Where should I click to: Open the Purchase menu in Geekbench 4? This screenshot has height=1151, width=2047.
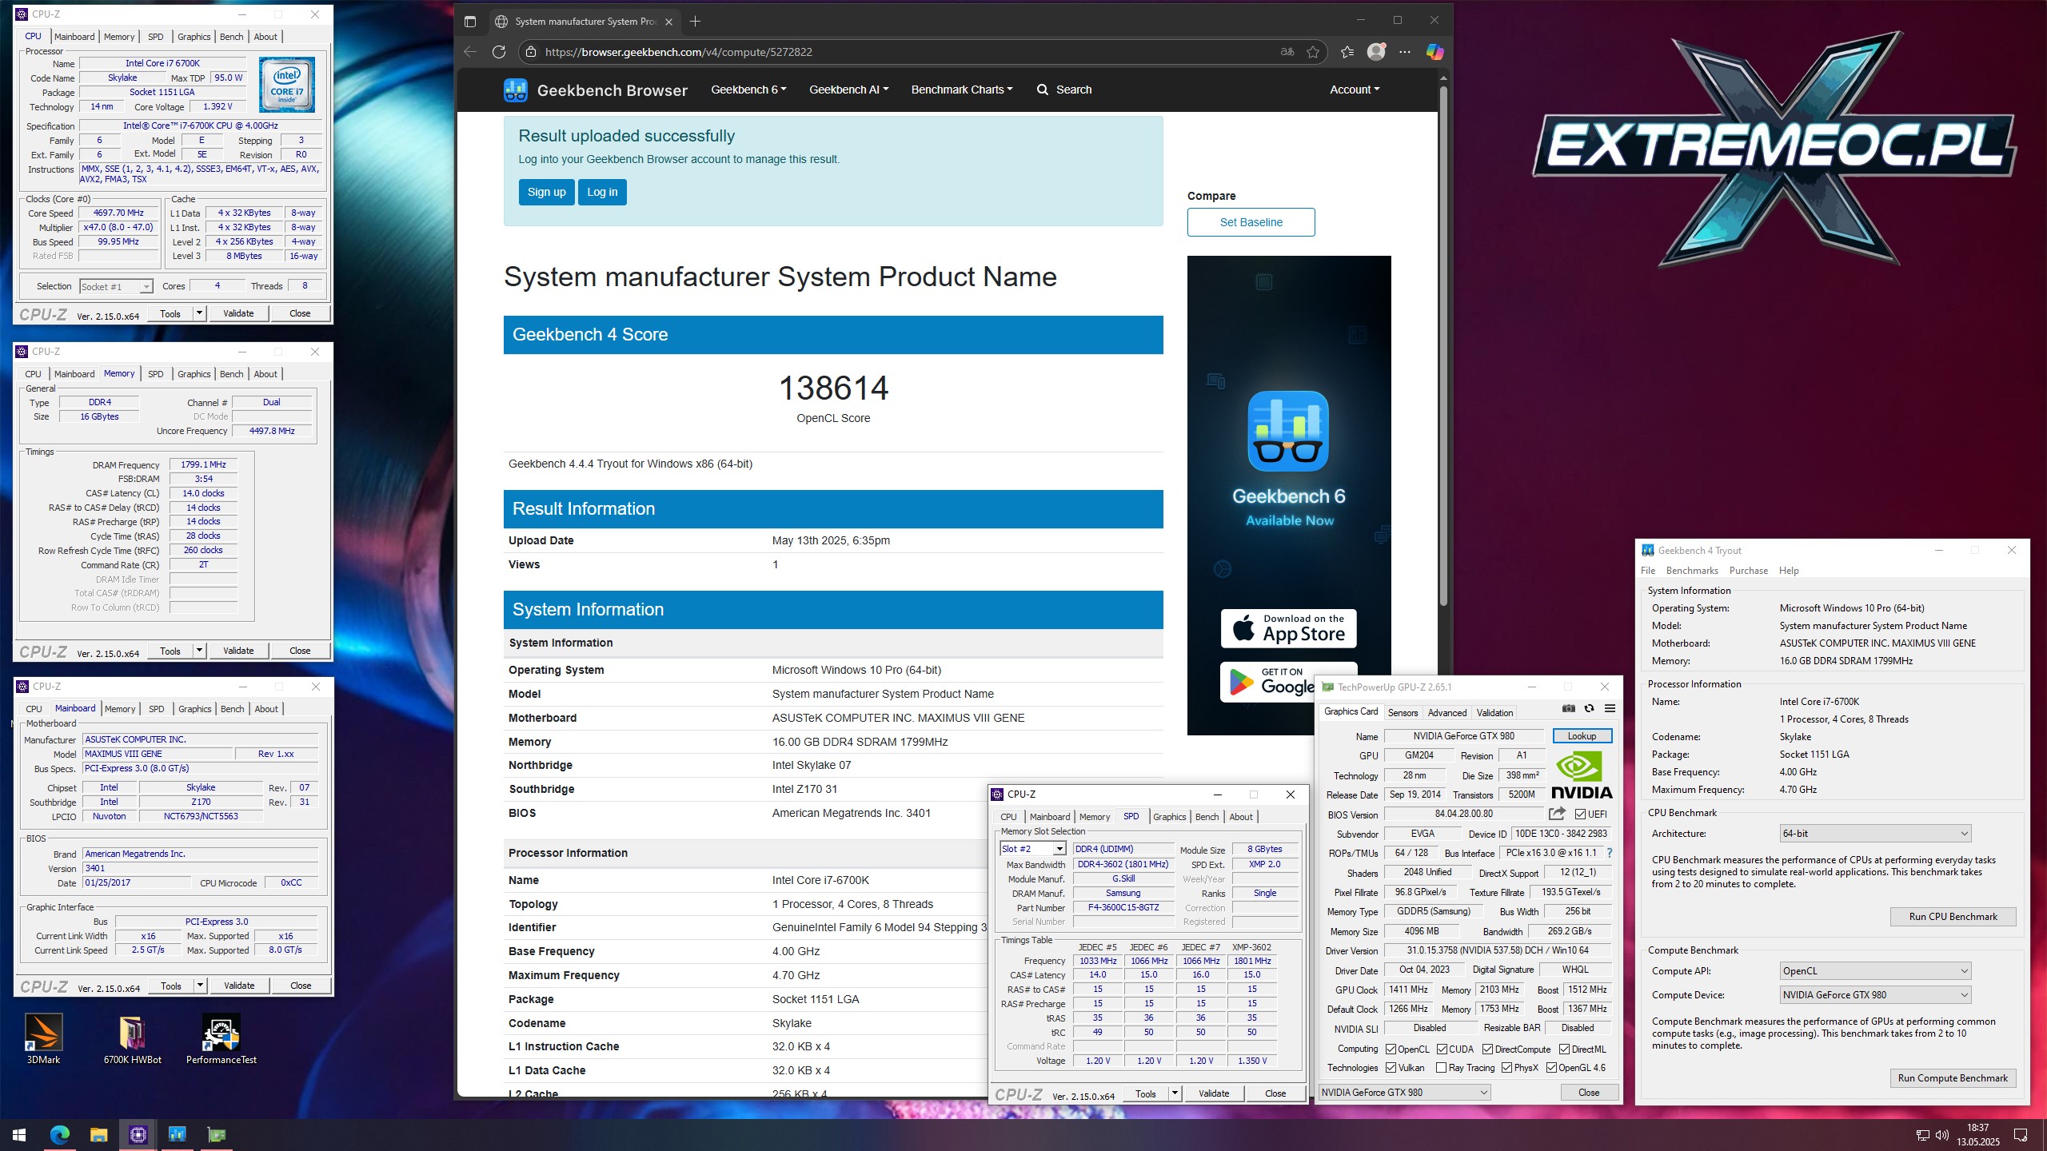[1748, 571]
